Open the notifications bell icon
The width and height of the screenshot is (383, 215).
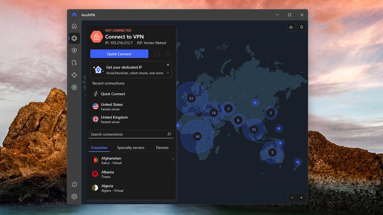(x=302, y=27)
